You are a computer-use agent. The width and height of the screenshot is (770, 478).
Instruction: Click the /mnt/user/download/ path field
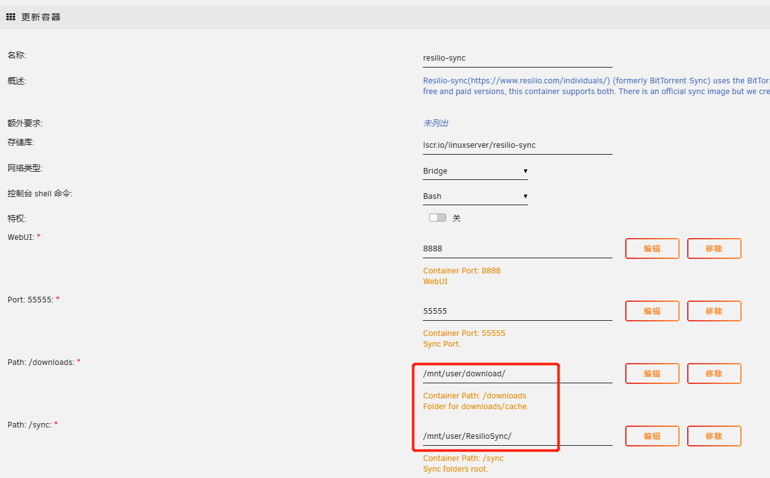[x=517, y=374]
